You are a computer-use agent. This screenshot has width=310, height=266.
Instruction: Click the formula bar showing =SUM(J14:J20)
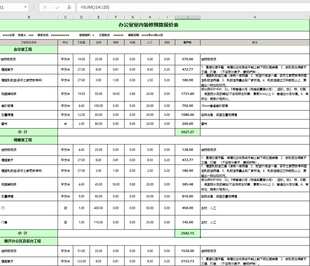tap(193, 7)
